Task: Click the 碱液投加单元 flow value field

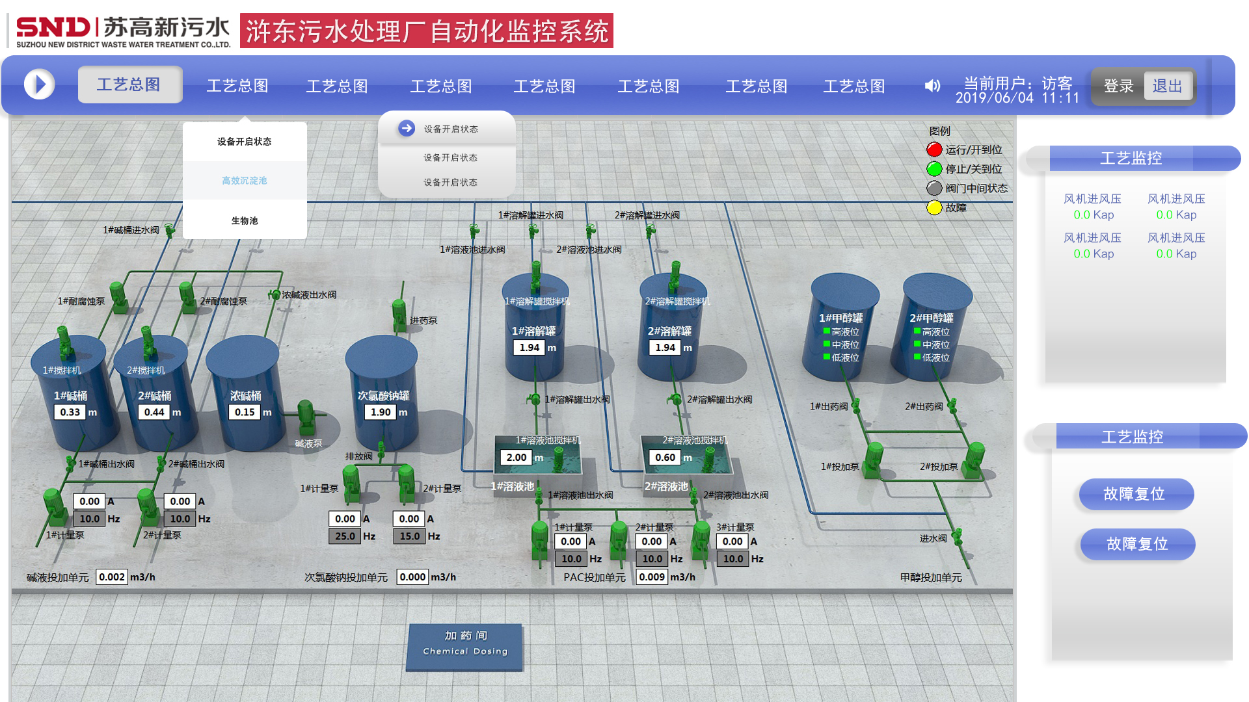Action: pyautogui.click(x=112, y=577)
